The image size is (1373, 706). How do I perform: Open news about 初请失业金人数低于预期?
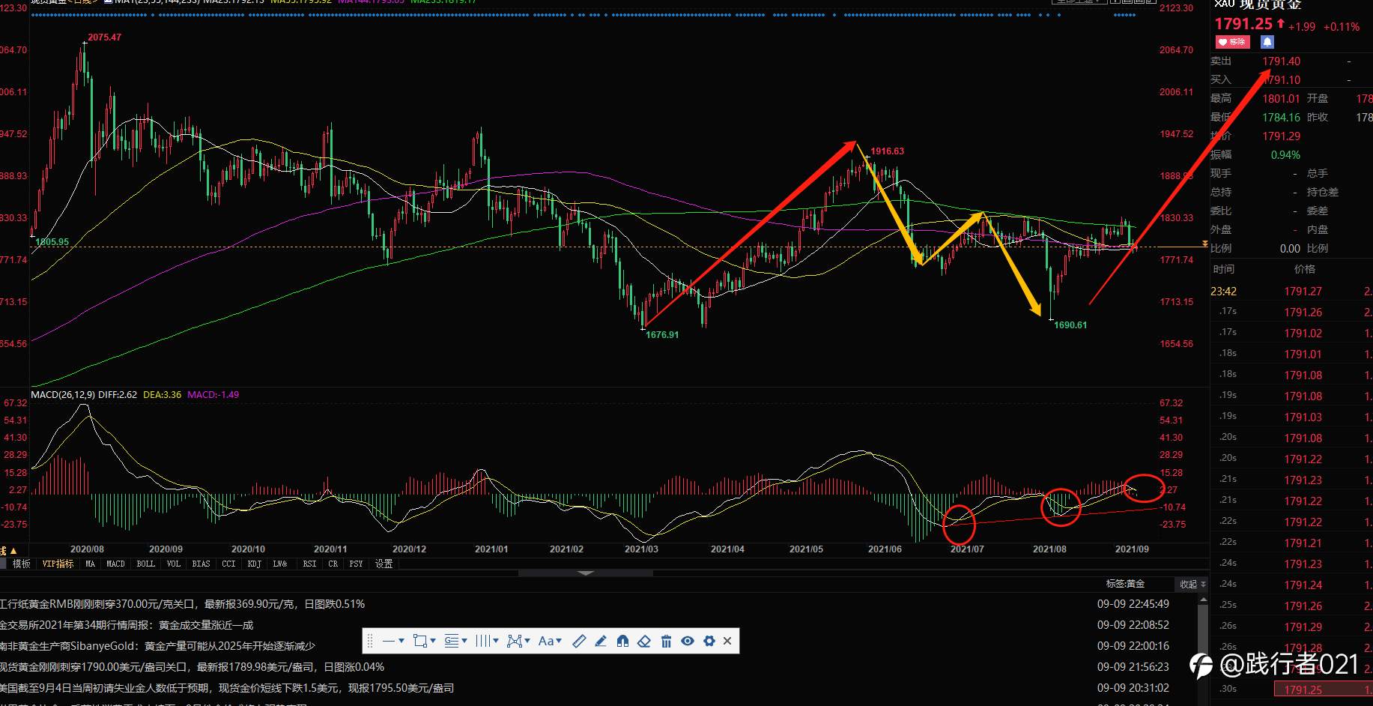click(226, 687)
